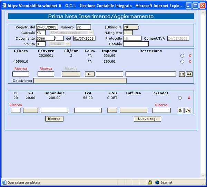The image size is (207, 187).
Task: Click the VA button in the accounts section
Action: pyautogui.click(x=189, y=74)
